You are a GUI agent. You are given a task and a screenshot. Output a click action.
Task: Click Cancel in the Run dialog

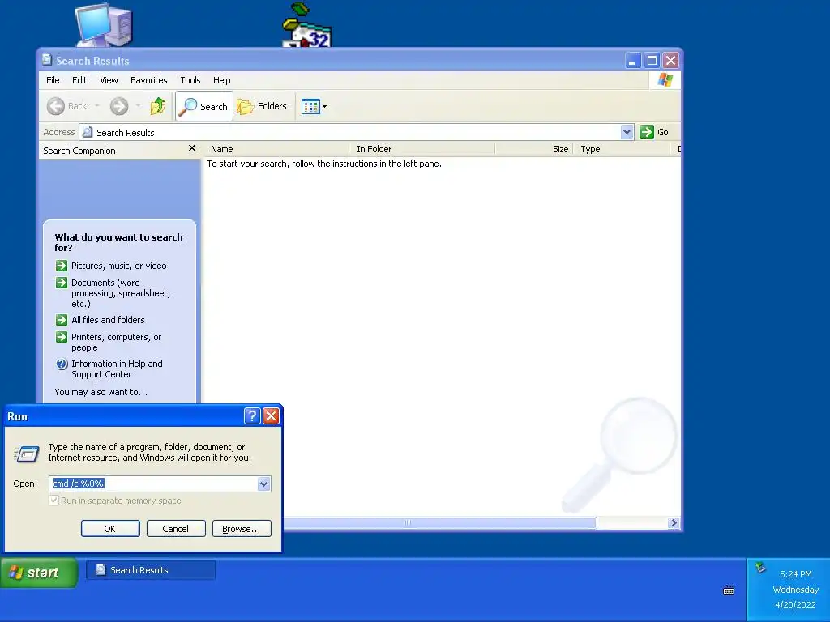point(176,528)
